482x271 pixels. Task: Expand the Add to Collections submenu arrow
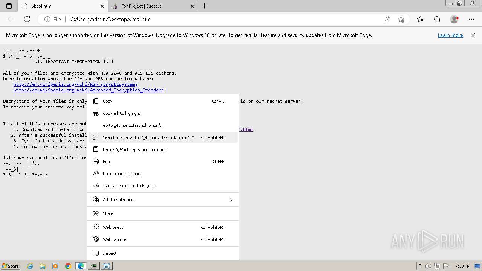(x=231, y=199)
